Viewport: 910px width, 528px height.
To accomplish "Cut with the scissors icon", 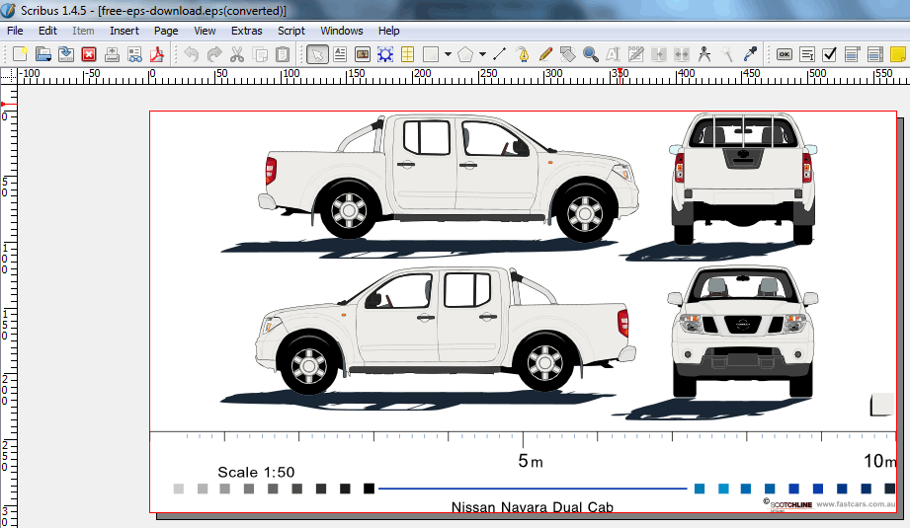I will click(237, 54).
